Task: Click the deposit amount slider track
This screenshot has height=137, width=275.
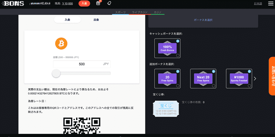Action: click(82, 73)
